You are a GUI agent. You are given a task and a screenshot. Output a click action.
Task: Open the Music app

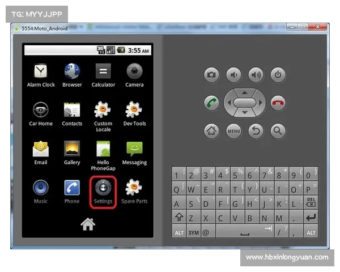[41, 192]
